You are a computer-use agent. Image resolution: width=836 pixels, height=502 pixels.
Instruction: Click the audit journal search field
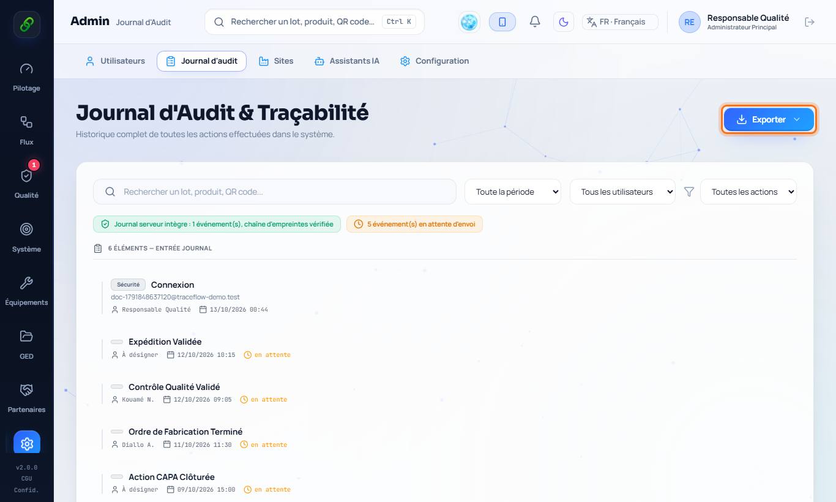[x=275, y=192]
